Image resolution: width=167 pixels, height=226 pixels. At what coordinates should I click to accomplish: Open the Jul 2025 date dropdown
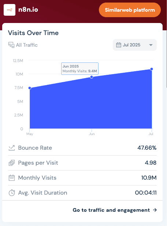point(135,45)
